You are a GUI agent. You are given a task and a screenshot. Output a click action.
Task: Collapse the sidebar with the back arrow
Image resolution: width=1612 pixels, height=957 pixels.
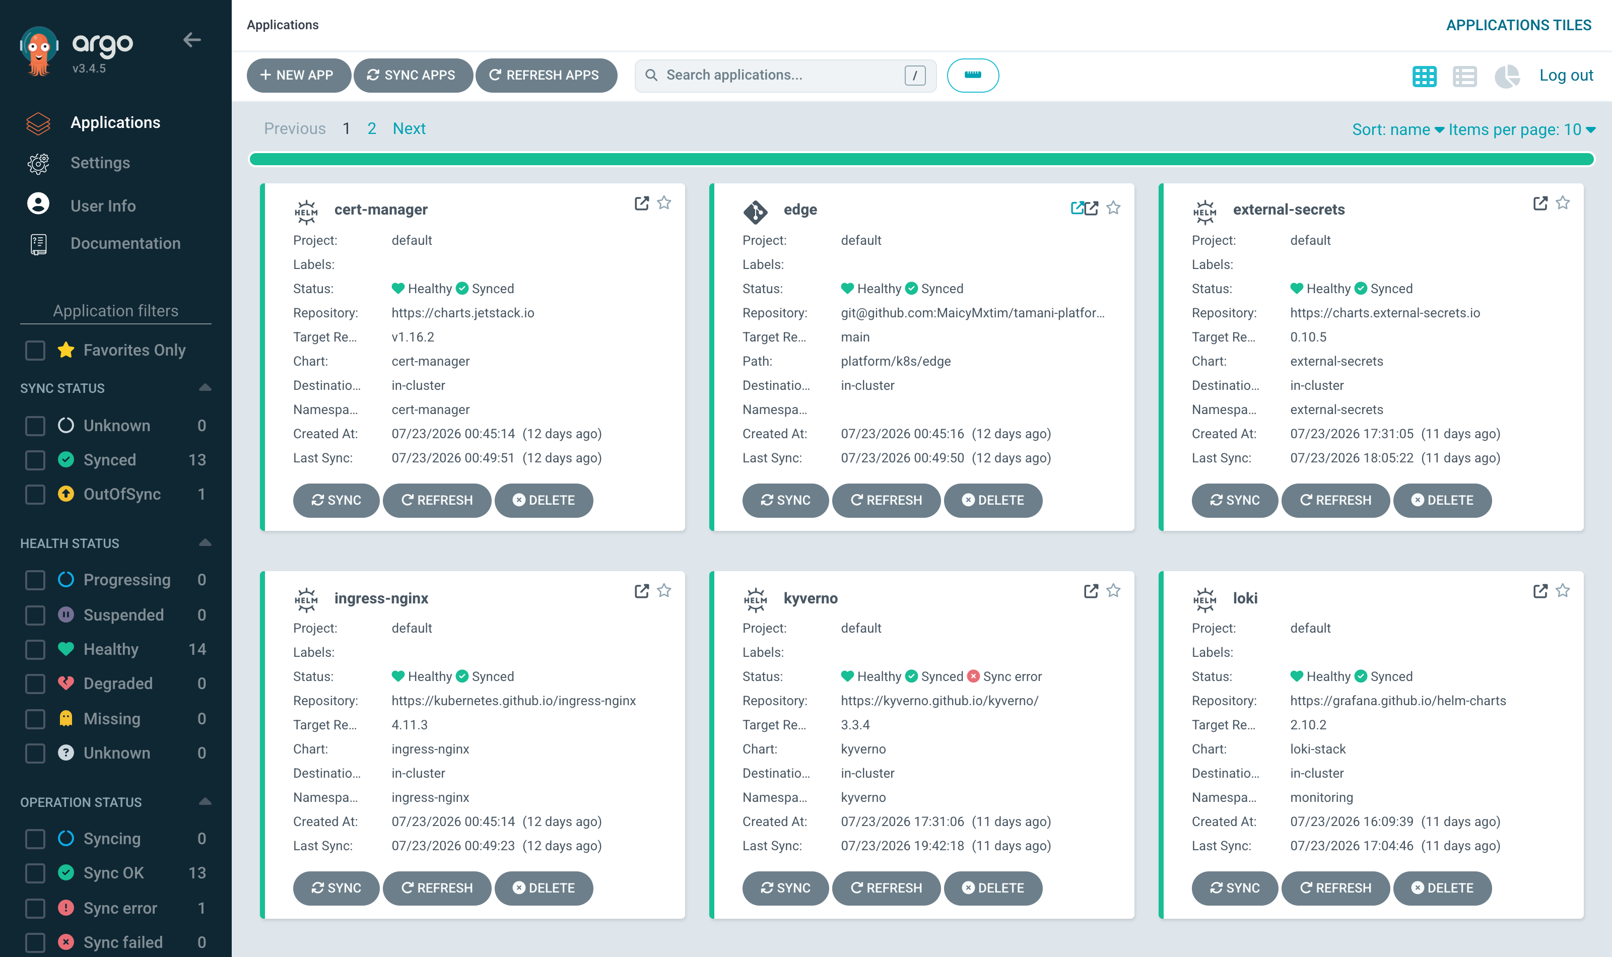tap(191, 40)
